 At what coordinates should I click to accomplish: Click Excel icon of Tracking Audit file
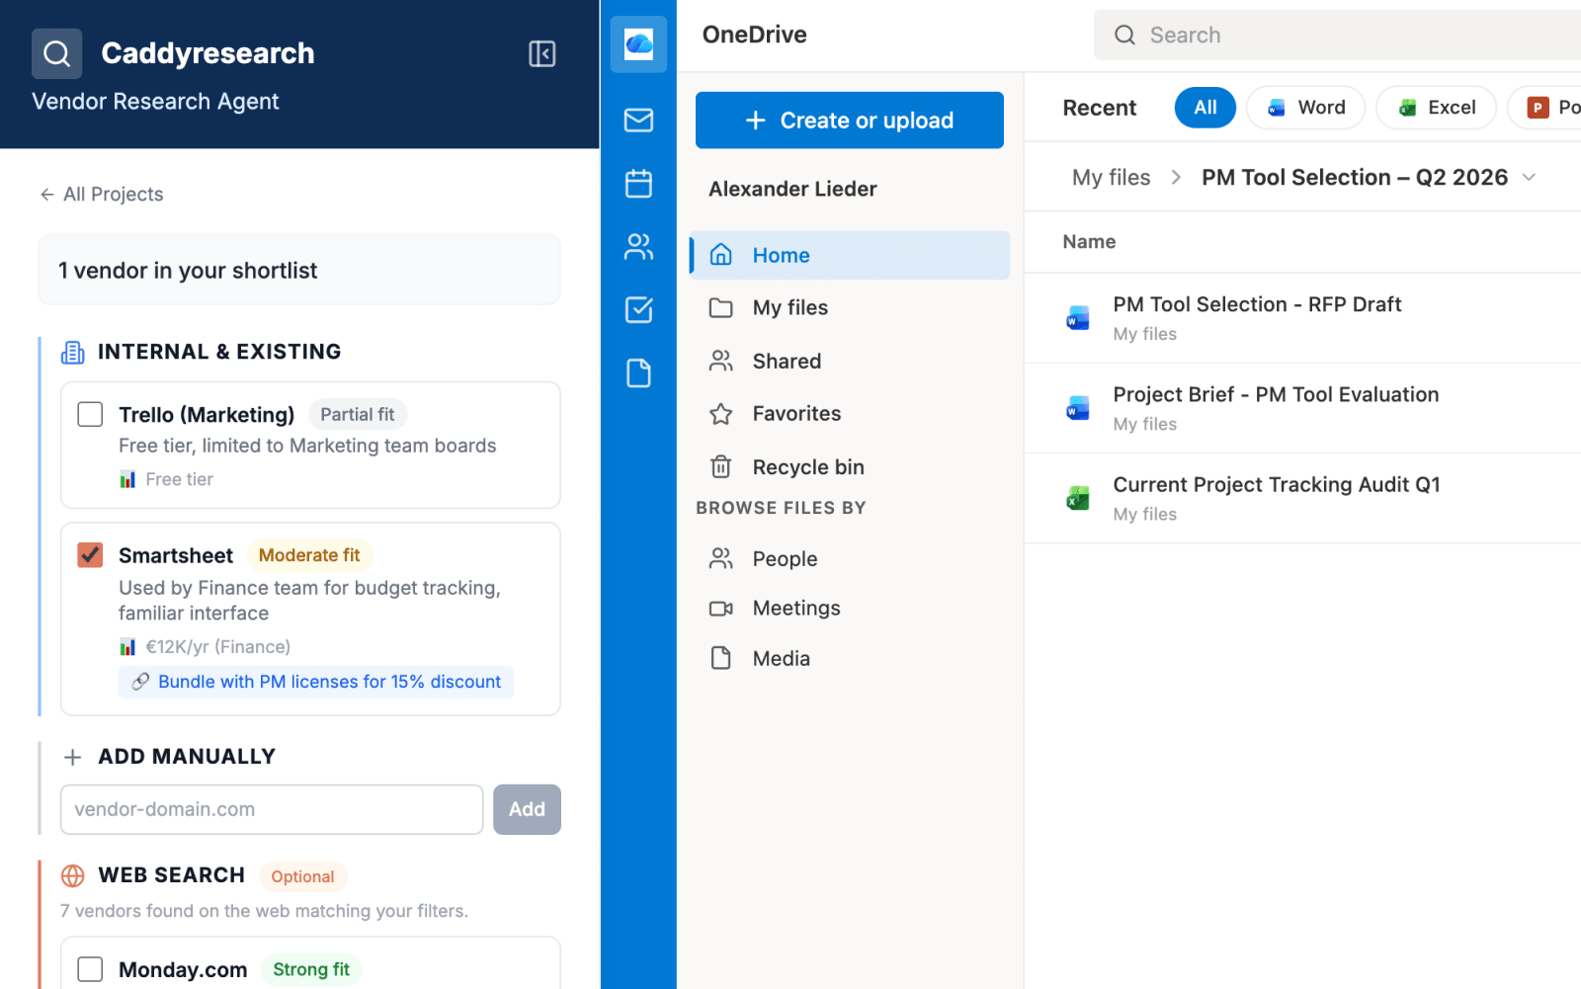1078,498
